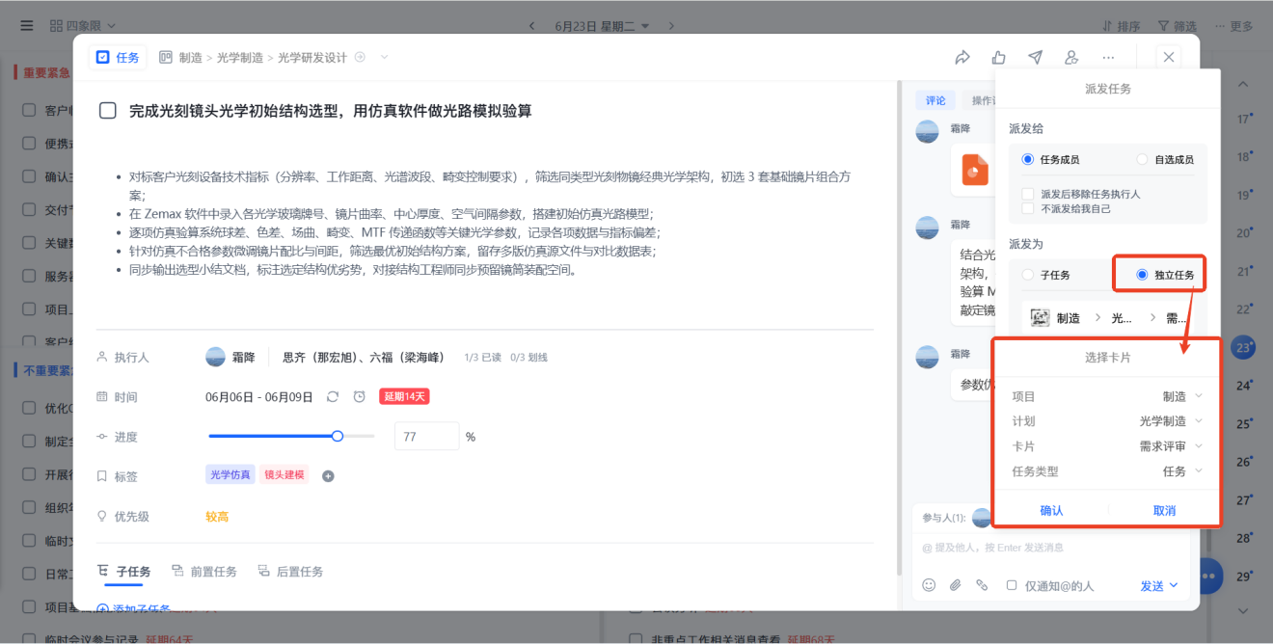Viewport: 1273px width, 644px height.
Task: Click 霜降's avatar in the 执行人 row
Action: 216,357
